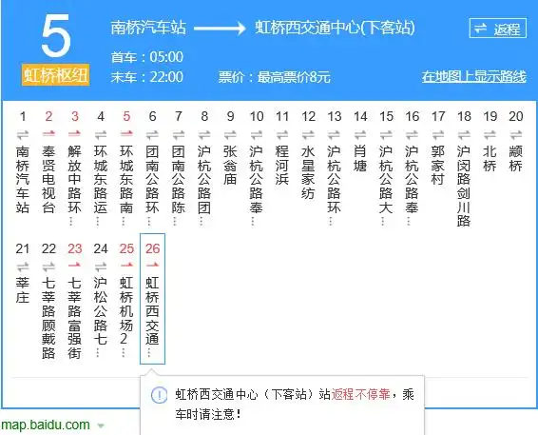538x435 pixels.
Task: Open map.baidu.com source link
Action: click(x=46, y=425)
